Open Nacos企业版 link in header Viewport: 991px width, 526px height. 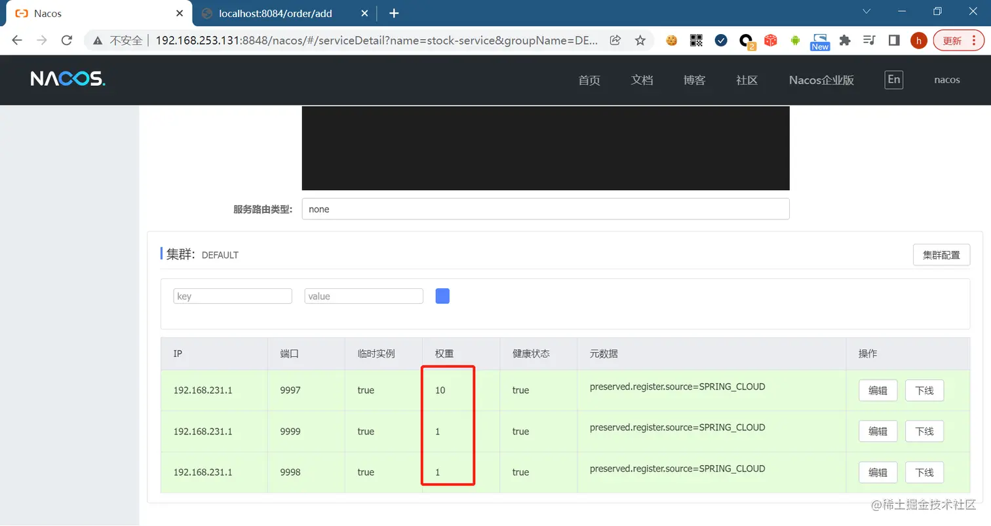[x=821, y=80]
